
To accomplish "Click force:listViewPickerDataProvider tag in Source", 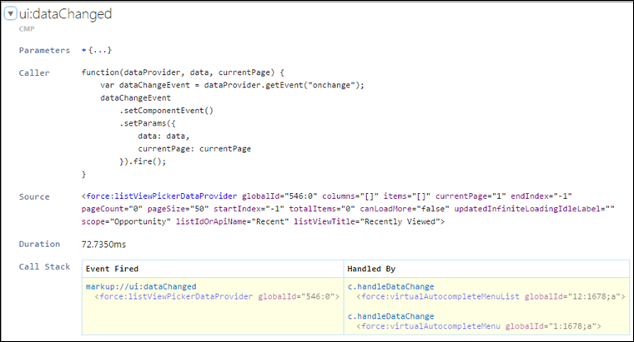I will (x=161, y=196).
